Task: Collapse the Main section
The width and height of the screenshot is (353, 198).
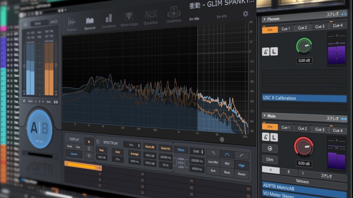Action: pyautogui.click(x=264, y=116)
